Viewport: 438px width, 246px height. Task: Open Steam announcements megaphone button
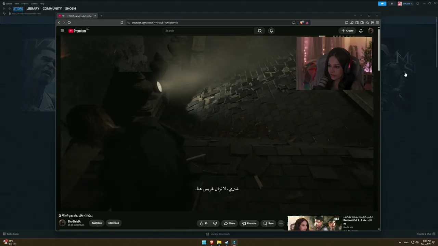pyautogui.click(x=382, y=3)
